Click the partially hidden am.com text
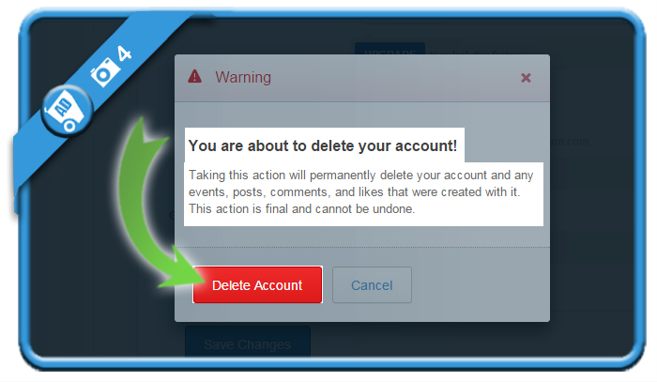This screenshot has height=382, width=657. click(x=569, y=142)
